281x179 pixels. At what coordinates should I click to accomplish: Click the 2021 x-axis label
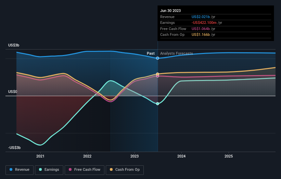[x=40, y=156]
